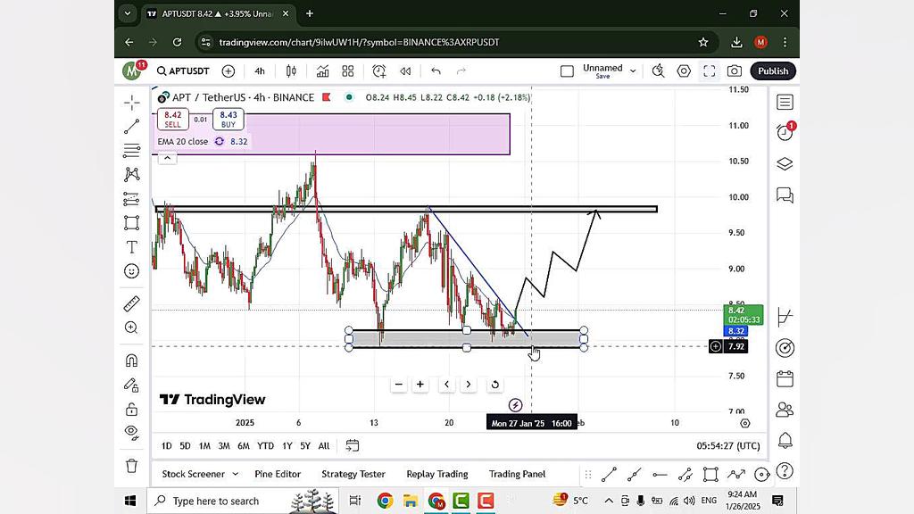
Task: Open the chart patterns tool
Action: [x=132, y=174]
